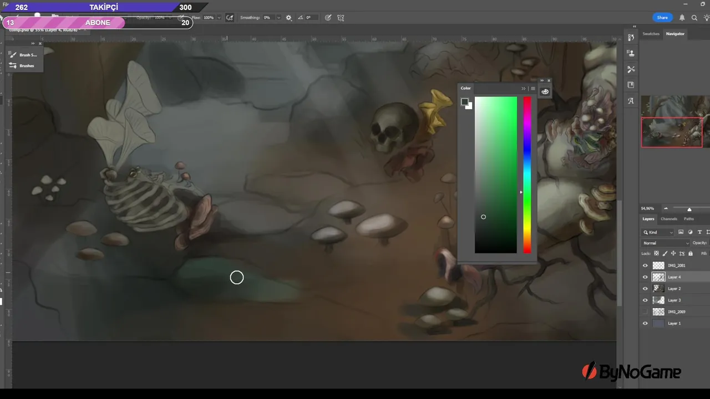The width and height of the screenshot is (710, 399).
Task: Open the Properties panel icon
Action: click(631, 53)
